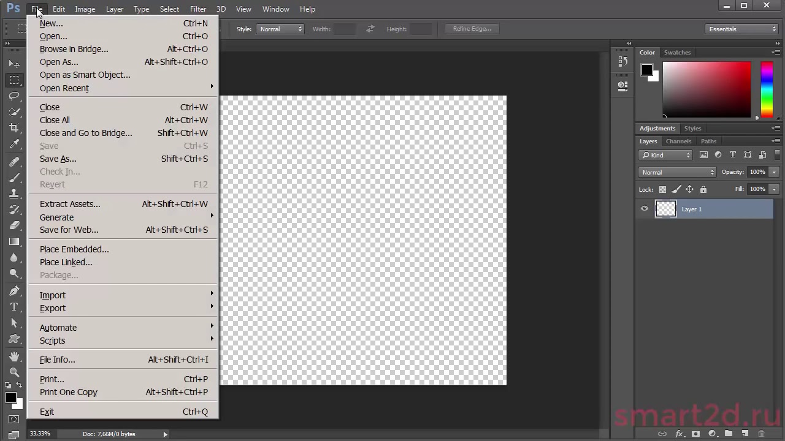Open the layer filter Kind dropdown
The width and height of the screenshot is (785, 441).
665,155
